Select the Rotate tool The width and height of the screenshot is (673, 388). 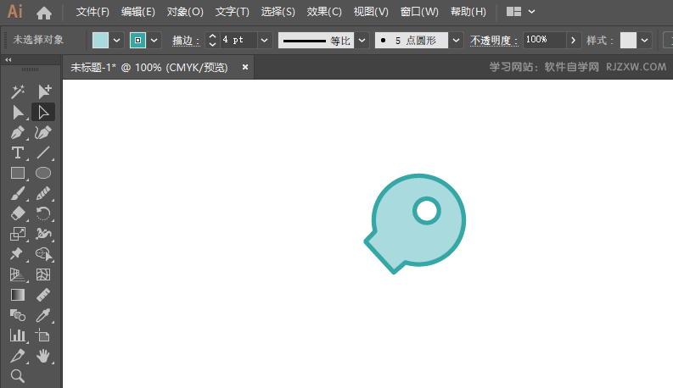[x=43, y=213]
